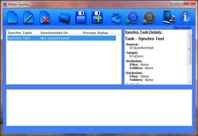Click target path D:\ASync
The image size is (198, 136).
[x=136, y=56]
